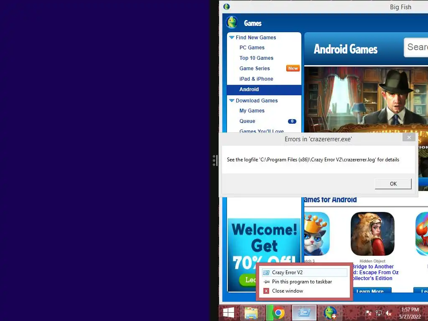428x321 pixels.
Task: Click the Crazy Error V2 taskbar button
Action: coord(304,313)
